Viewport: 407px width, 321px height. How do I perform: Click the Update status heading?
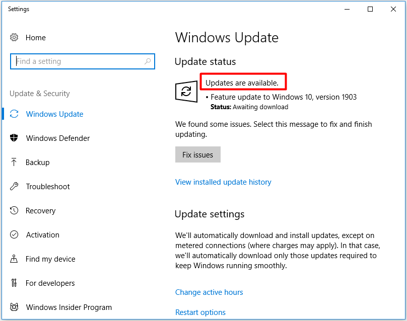click(x=206, y=62)
